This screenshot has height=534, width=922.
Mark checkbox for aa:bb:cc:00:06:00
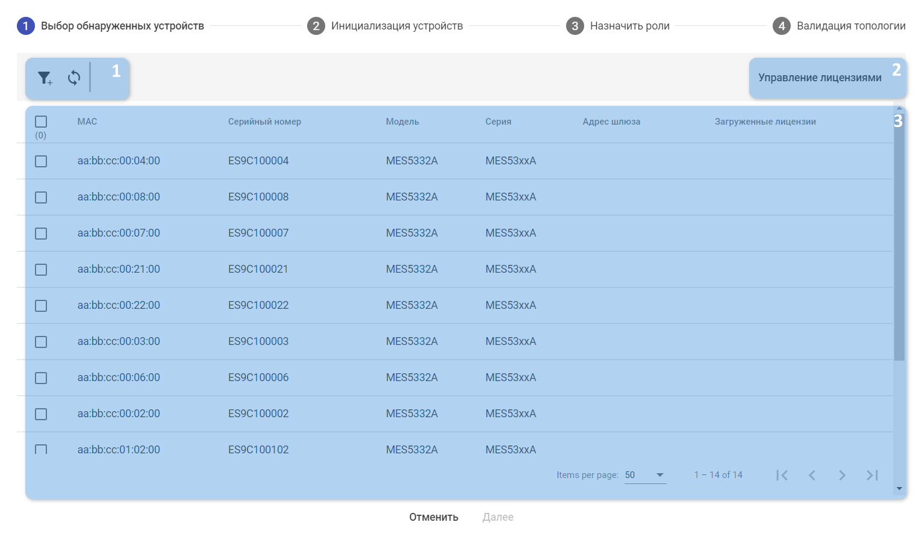click(x=41, y=378)
